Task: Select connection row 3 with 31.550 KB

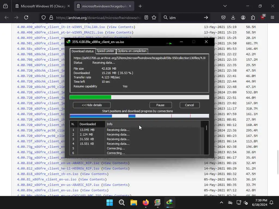Action: coord(135,139)
